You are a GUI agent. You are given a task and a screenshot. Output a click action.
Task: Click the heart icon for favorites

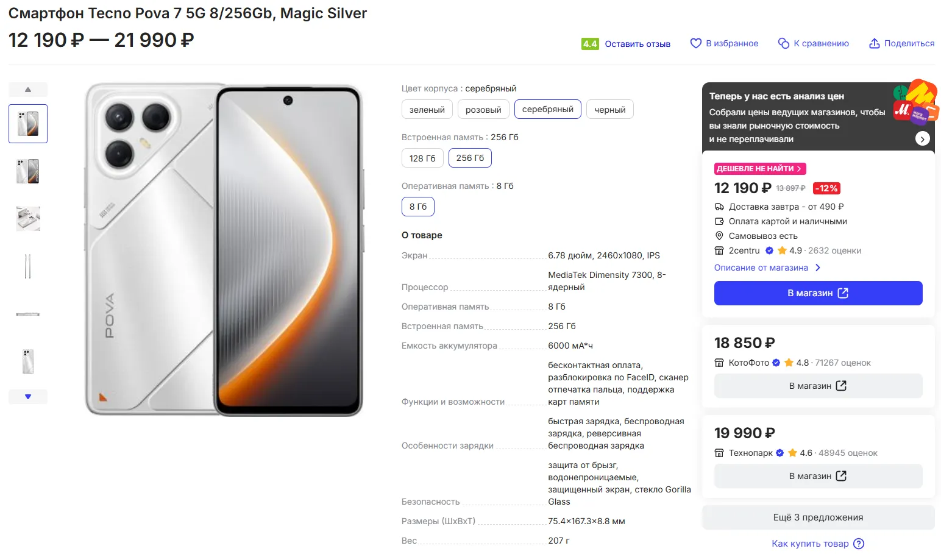pos(695,43)
